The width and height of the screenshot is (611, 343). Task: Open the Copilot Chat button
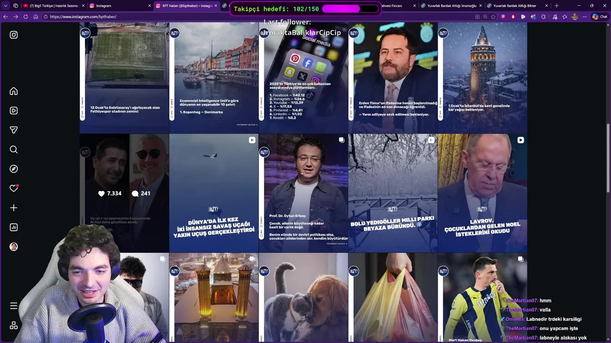click(600, 17)
